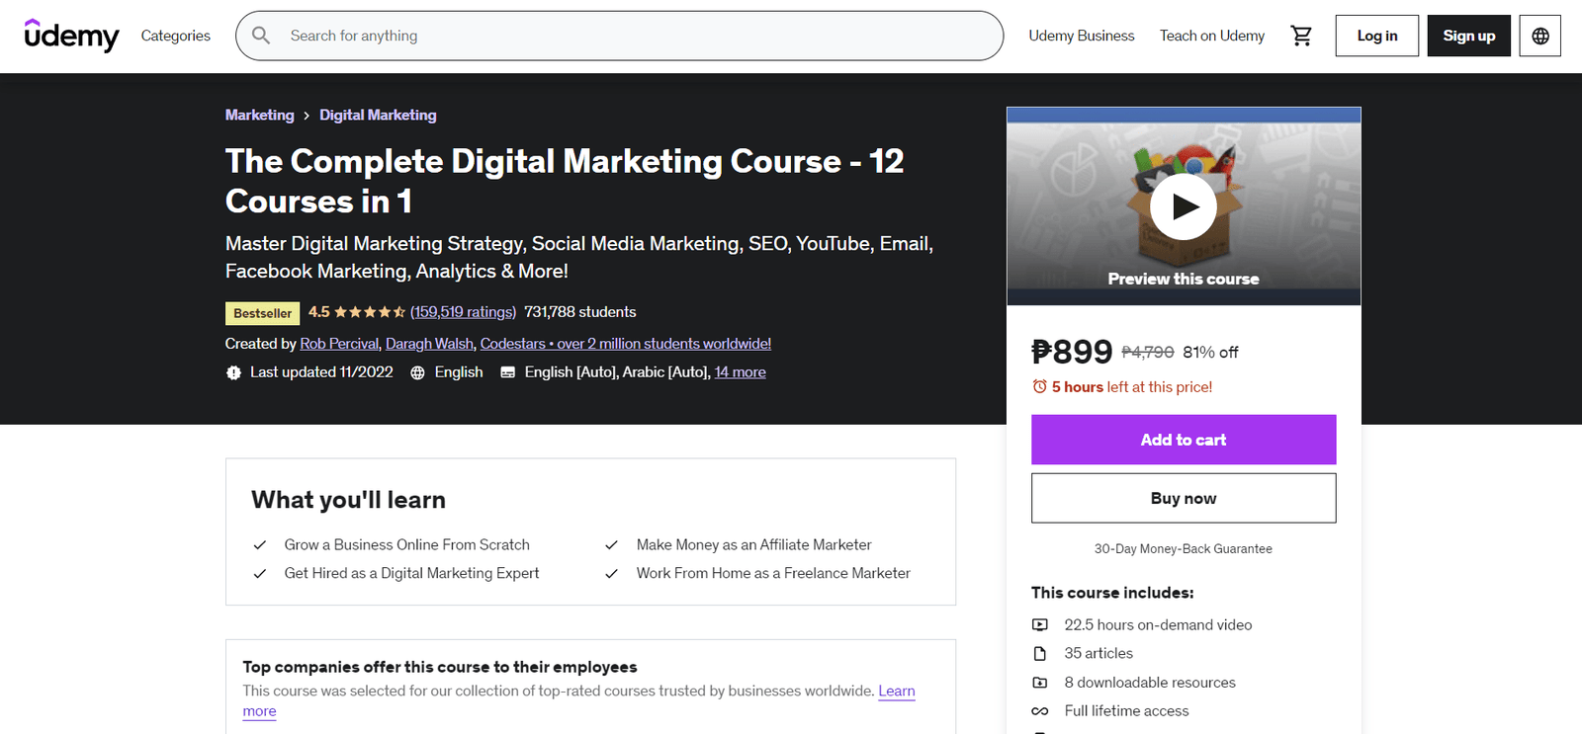Viewport: 1582px width, 734px height.
Task: Click Teach on Udemy
Action: [1212, 36]
